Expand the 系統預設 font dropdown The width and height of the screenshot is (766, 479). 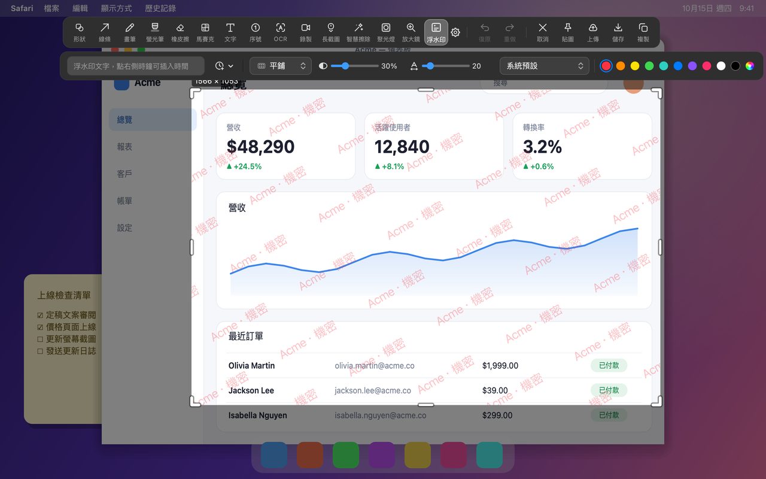click(x=545, y=66)
